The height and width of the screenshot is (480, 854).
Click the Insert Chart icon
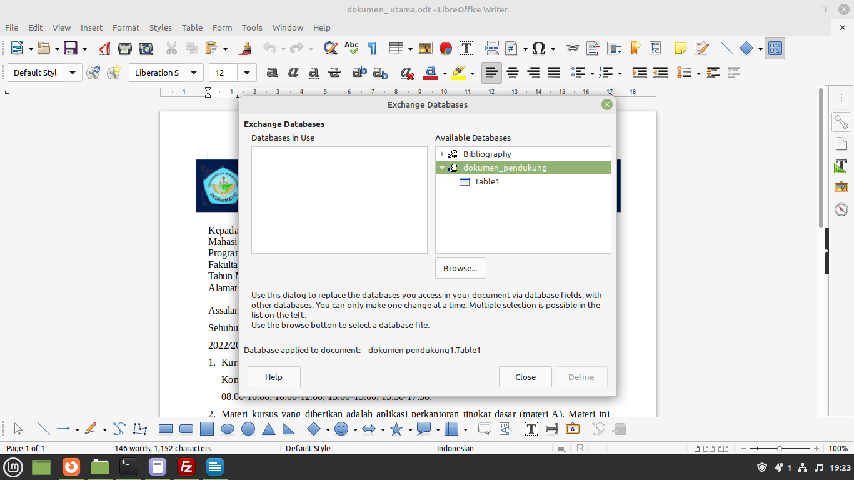[446, 48]
